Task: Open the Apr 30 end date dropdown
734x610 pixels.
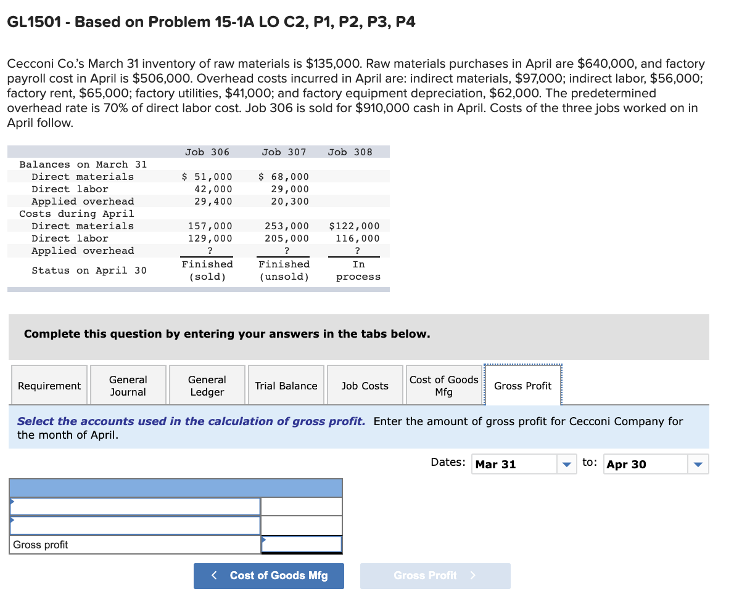Action: (698, 464)
